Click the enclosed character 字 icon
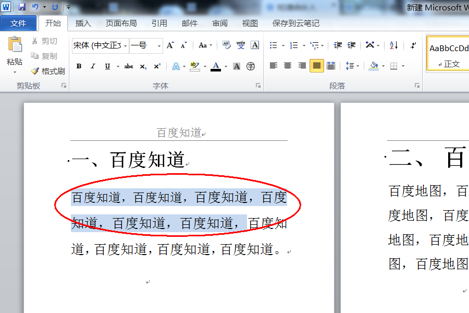 [251, 66]
